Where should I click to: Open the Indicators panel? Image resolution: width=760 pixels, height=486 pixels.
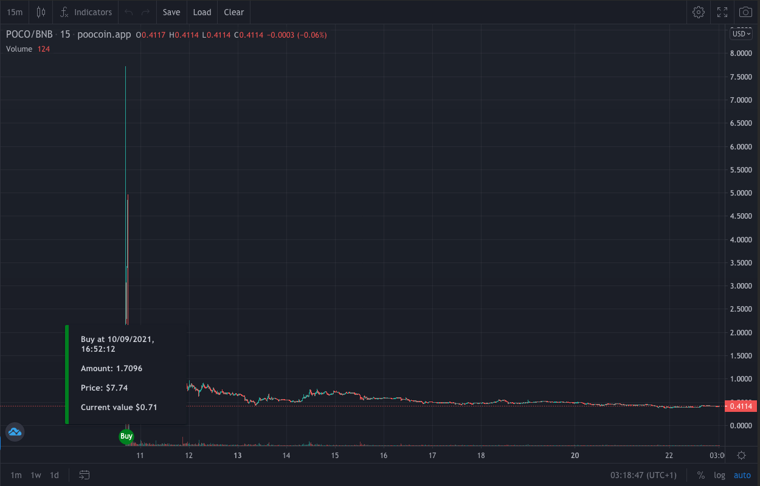point(86,12)
